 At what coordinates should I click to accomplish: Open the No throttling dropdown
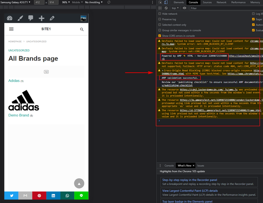94,2
